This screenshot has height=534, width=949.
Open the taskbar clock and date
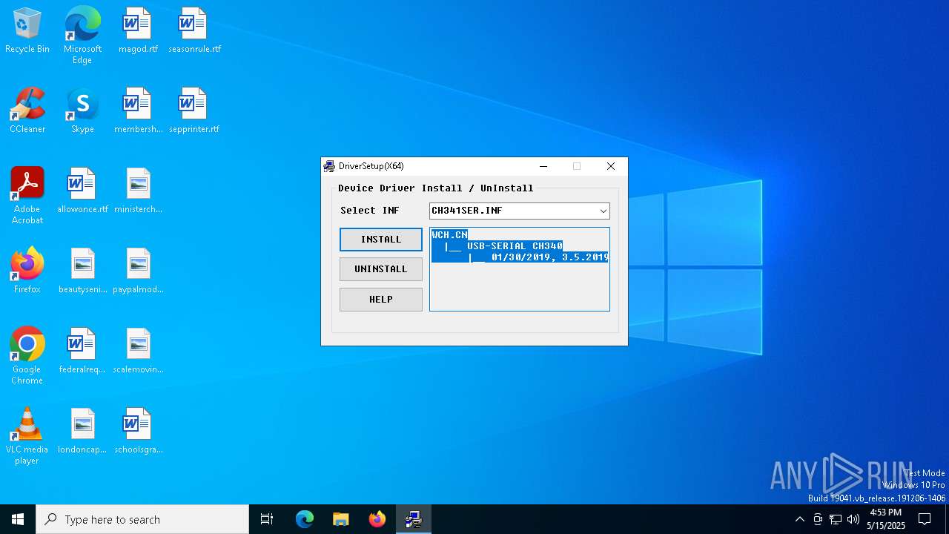pyautogui.click(x=886, y=519)
